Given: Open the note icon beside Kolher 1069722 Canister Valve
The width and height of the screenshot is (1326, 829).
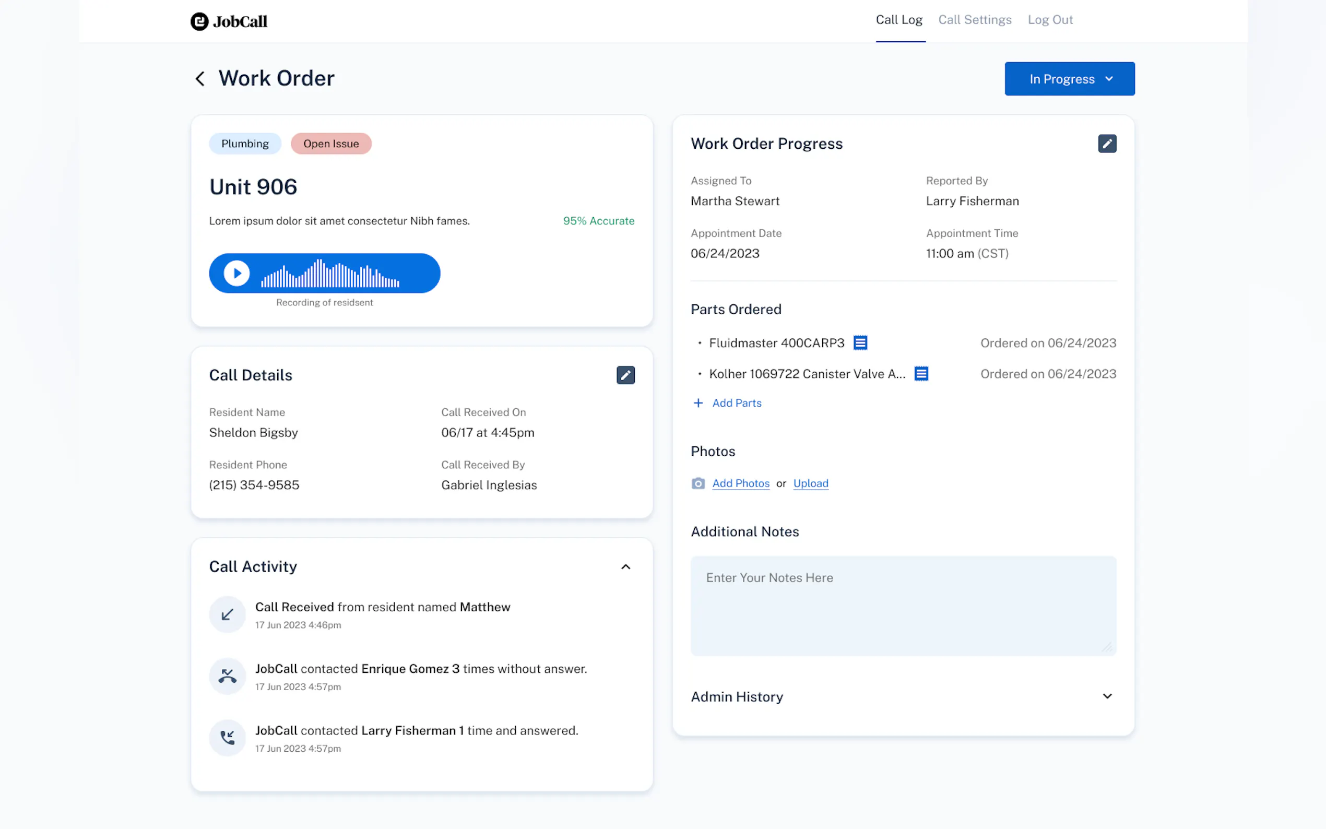Looking at the screenshot, I should tap(921, 374).
